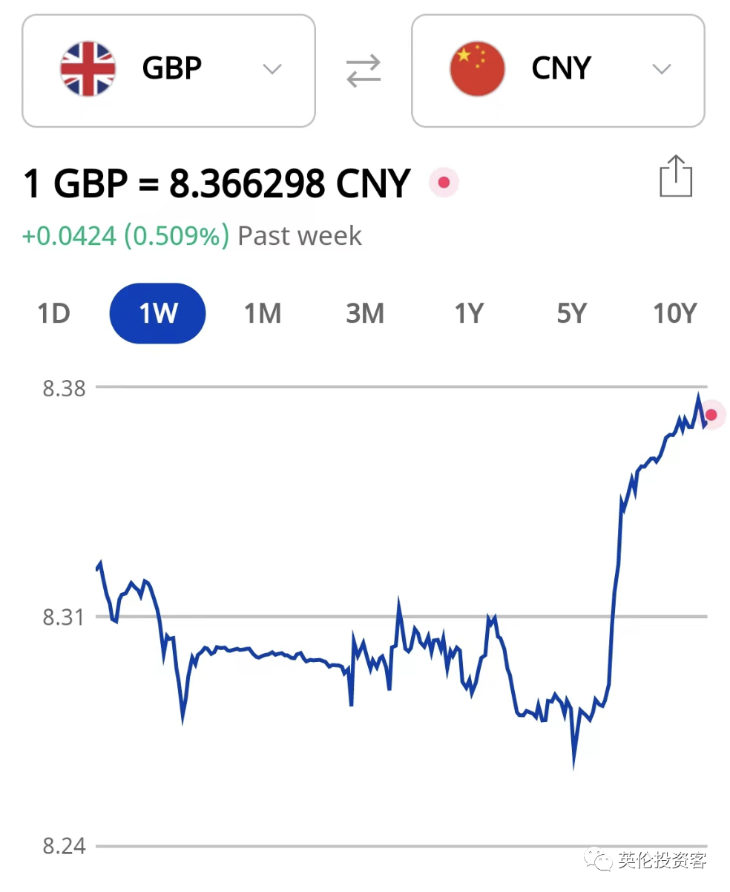Show the 5Y chart range
The height and width of the screenshot is (892, 730).
571,314
